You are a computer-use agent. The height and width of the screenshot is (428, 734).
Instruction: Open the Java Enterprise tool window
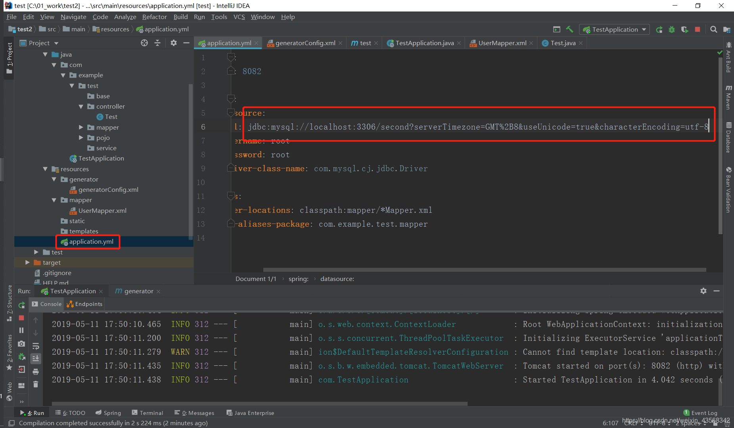coord(250,413)
